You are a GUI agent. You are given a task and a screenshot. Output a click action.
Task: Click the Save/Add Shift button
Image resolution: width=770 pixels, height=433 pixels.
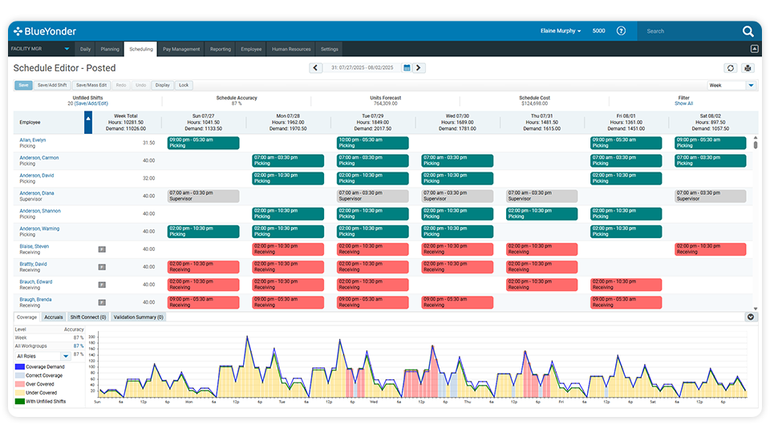coord(52,86)
